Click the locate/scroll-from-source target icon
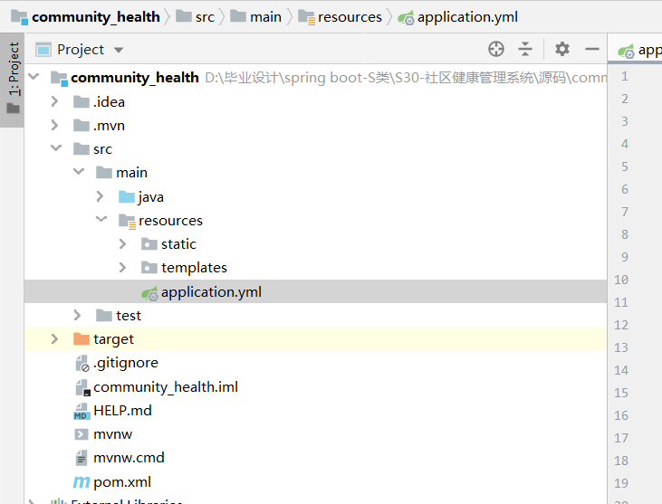 496,49
